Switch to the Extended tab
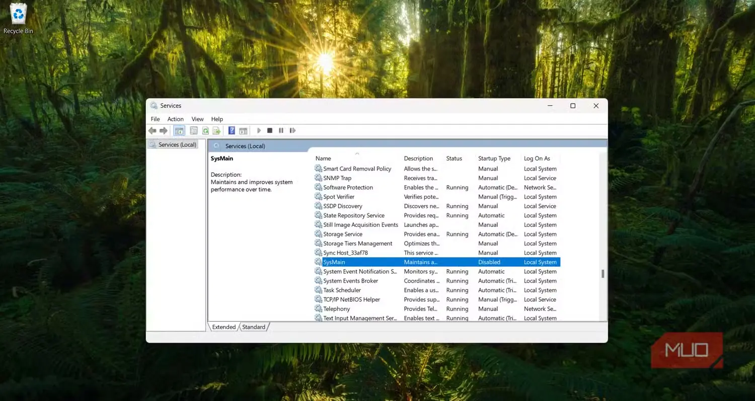Viewport: 755px width, 401px height. [223, 327]
